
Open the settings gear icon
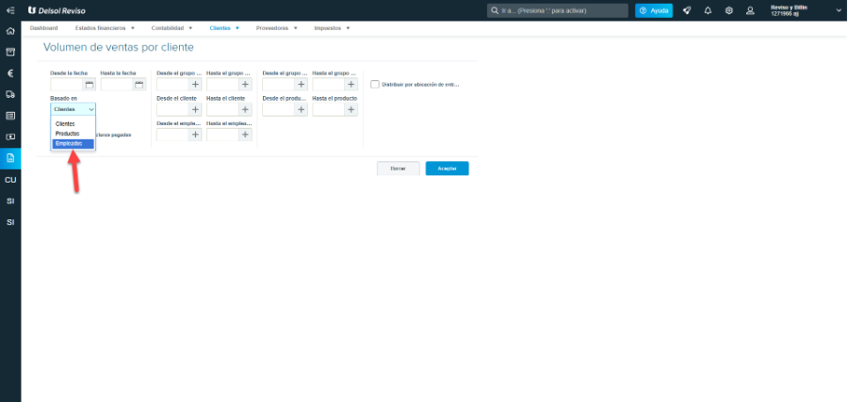[729, 10]
